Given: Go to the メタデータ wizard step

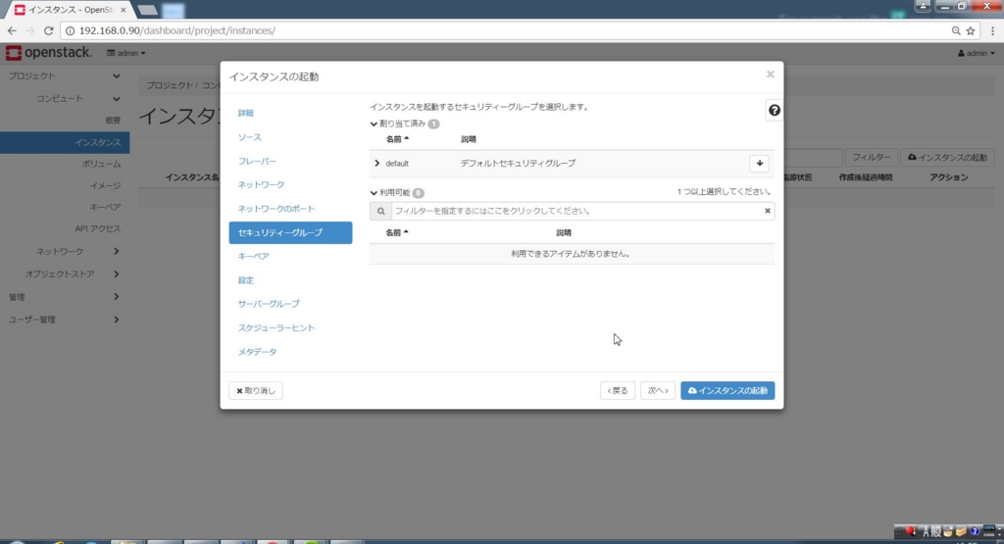Looking at the screenshot, I should point(258,352).
